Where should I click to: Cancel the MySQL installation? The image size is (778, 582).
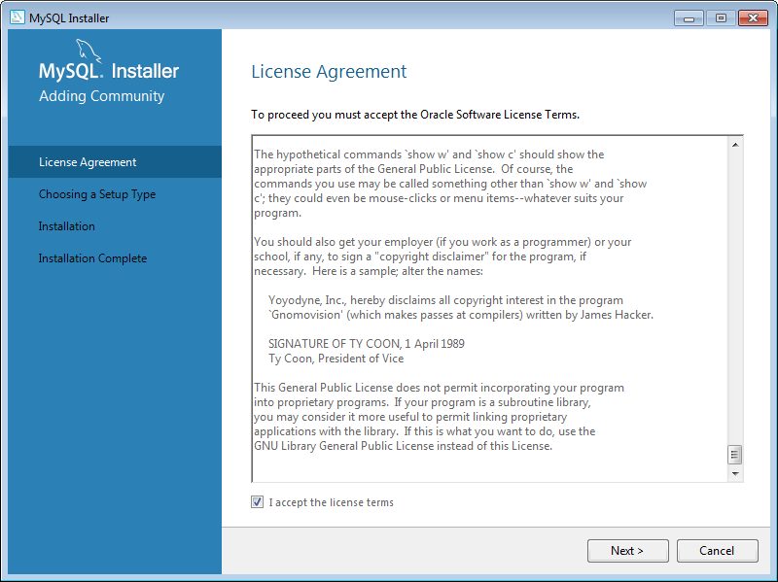tap(717, 551)
